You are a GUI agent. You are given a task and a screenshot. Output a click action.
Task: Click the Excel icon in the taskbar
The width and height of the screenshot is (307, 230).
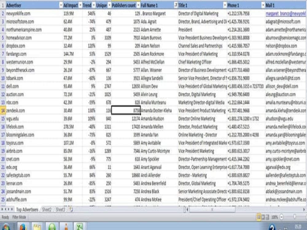(80, 227)
